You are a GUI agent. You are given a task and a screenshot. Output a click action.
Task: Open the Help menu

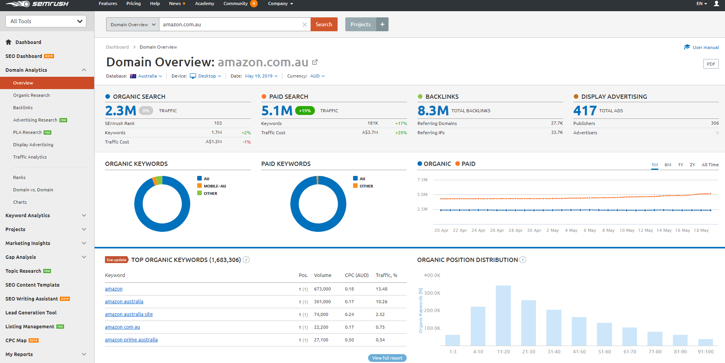pos(155,3)
